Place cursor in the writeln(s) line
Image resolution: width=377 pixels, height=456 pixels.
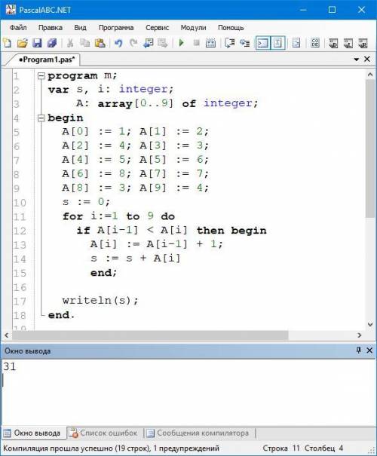coord(100,301)
